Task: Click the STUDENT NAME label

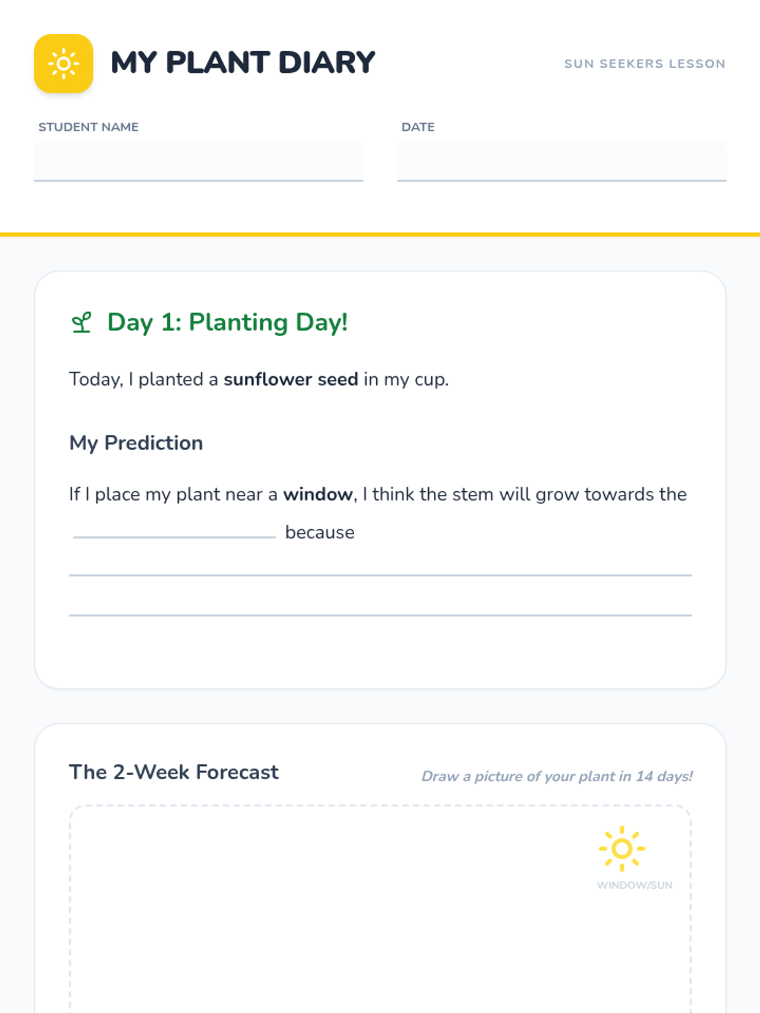Action: [x=89, y=127]
